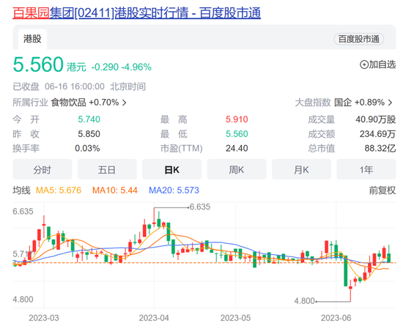This screenshot has width=403, height=326.
Task: Click the MA10: 5.44 legend label
Action: 115,190
